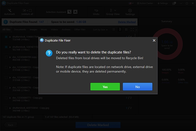Toggle checkbox for shutterstock_128142115 group
This screenshot has height=131, width=196.
click(6, 47)
